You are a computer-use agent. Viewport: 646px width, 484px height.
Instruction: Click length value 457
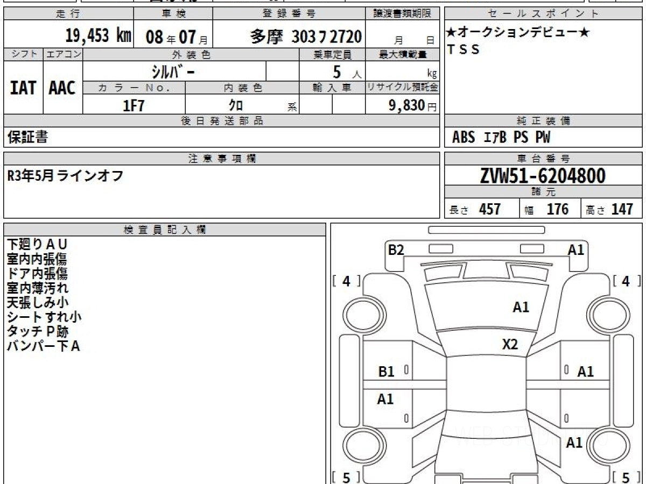[x=490, y=209]
